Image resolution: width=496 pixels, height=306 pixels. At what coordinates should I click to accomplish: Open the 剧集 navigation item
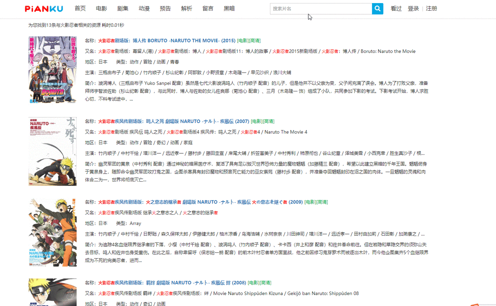click(x=123, y=8)
